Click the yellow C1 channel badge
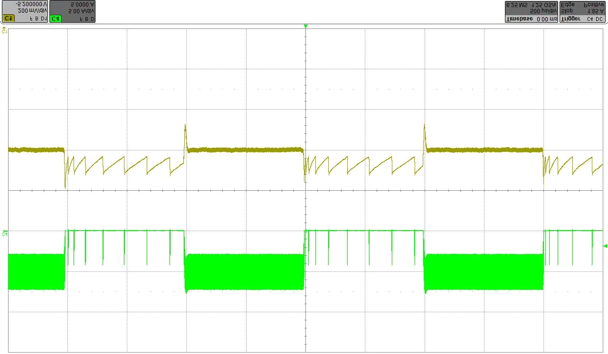608x354 pixels. [8, 19]
